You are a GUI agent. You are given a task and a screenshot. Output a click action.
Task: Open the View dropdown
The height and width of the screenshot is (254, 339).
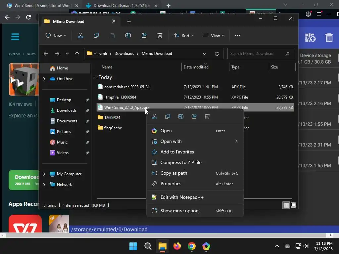214,36
